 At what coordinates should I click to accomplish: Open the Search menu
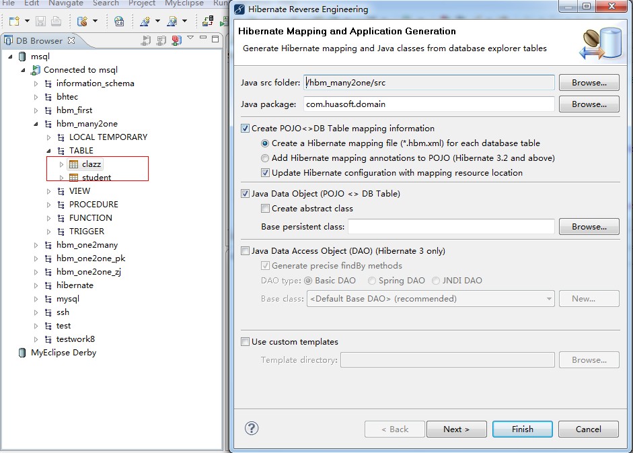(x=106, y=3)
